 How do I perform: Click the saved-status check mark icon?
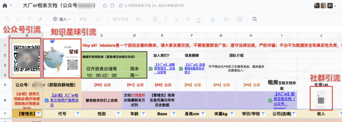tap(121, 6)
